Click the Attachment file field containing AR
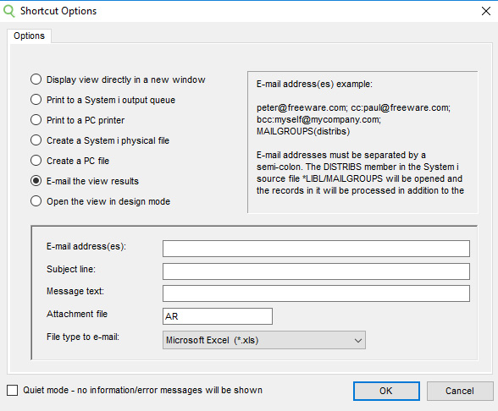This screenshot has width=498, height=411. pos(217,316)
